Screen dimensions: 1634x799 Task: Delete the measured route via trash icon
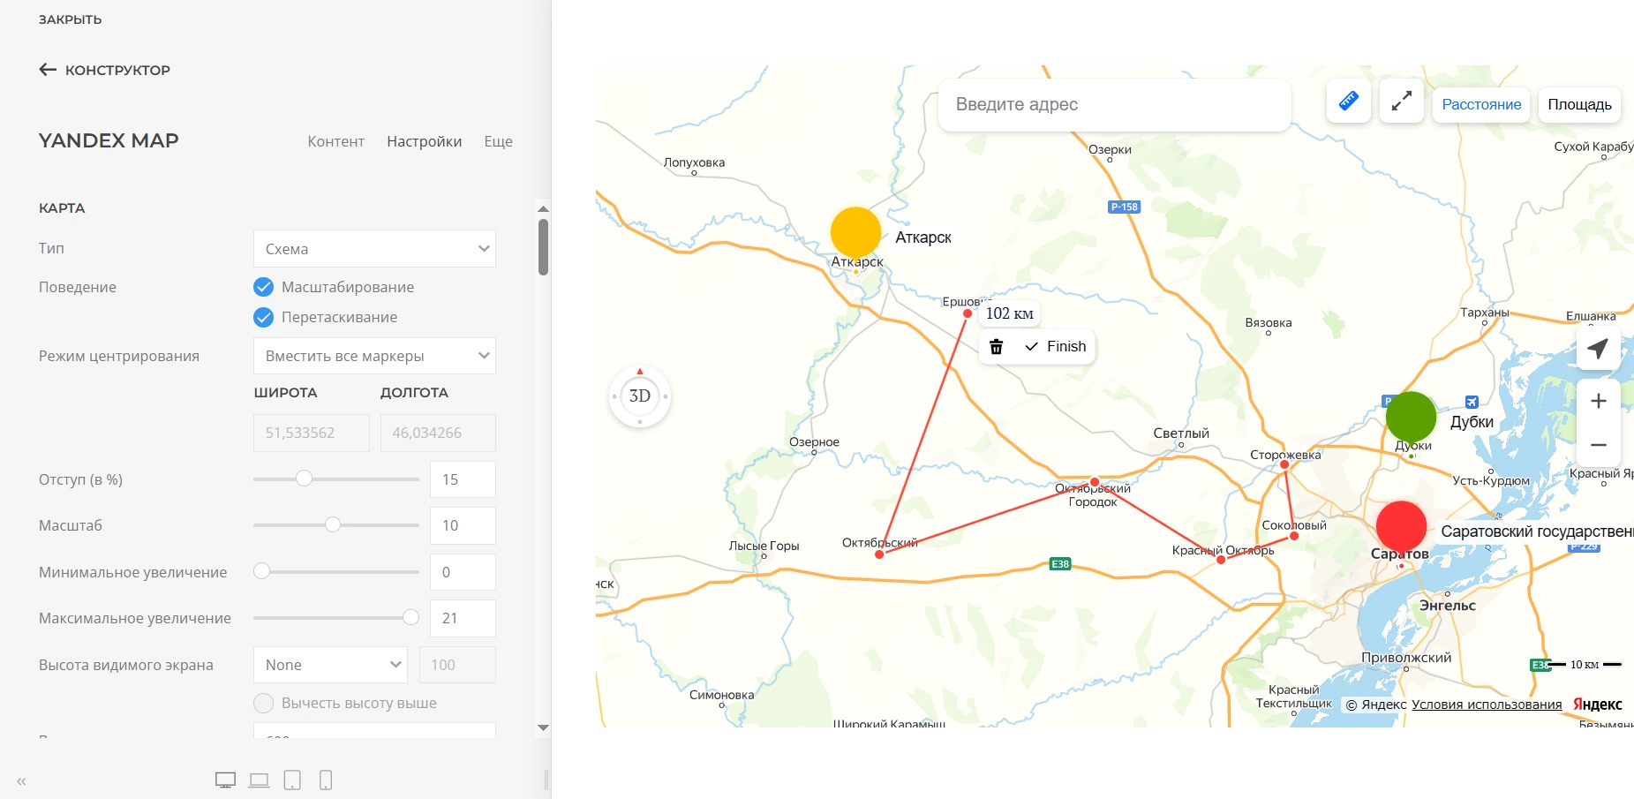coord(996,347)
